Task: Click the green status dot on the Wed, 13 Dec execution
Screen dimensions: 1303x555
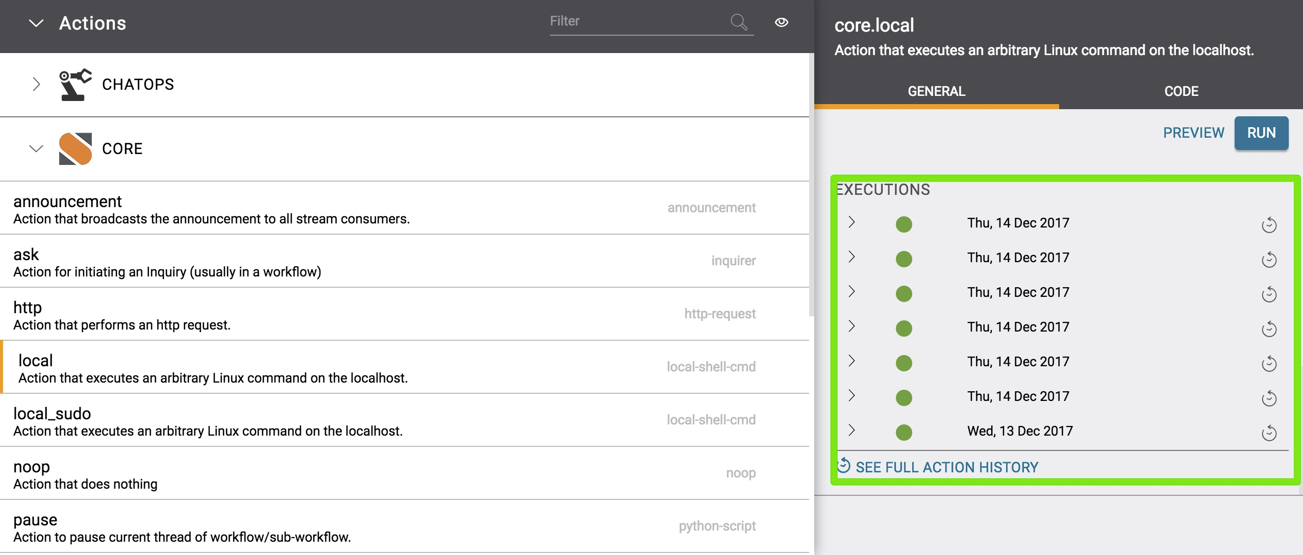Action: coord(903,432)
